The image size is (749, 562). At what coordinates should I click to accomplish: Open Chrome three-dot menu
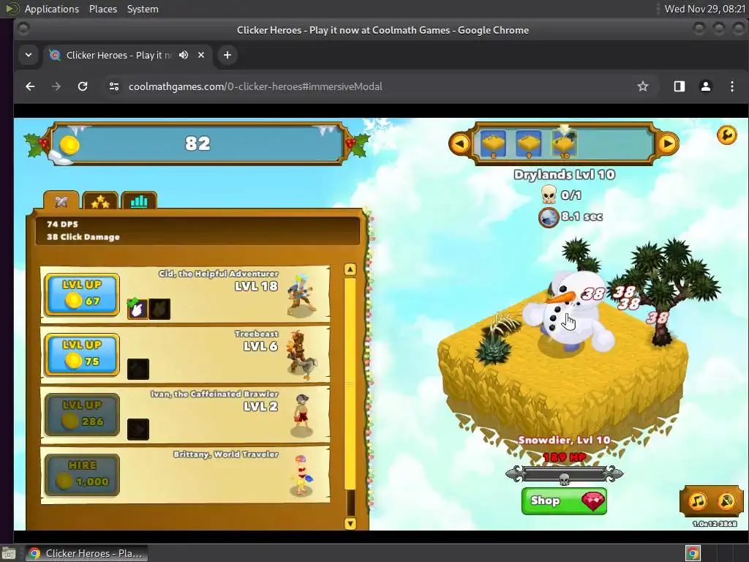(731, 86)
